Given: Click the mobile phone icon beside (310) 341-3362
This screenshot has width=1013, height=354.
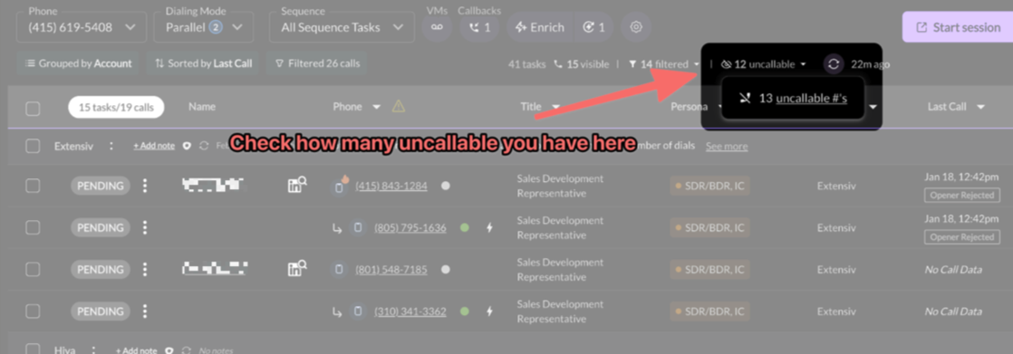Looking at the screenshot, I should point(357,311).
